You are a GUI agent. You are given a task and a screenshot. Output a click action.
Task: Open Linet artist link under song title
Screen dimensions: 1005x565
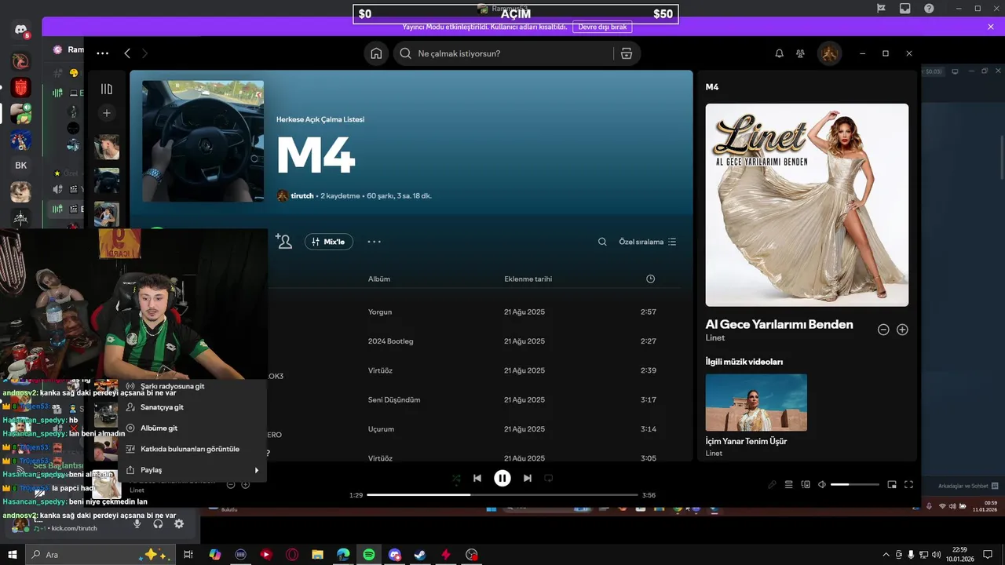tap(715, 338)
